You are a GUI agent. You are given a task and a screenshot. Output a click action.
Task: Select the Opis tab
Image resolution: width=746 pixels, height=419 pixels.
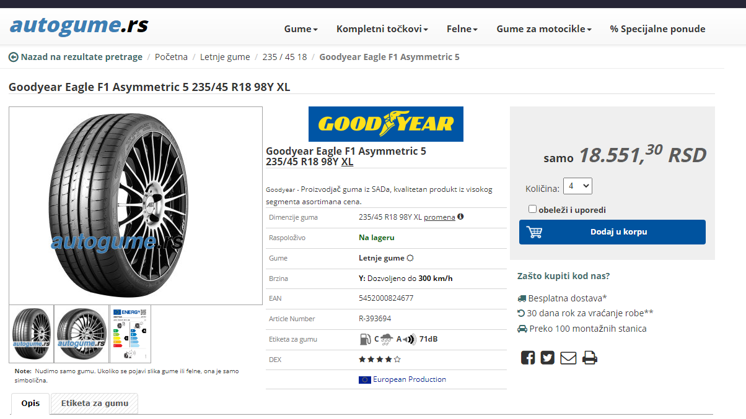[30, 404]
